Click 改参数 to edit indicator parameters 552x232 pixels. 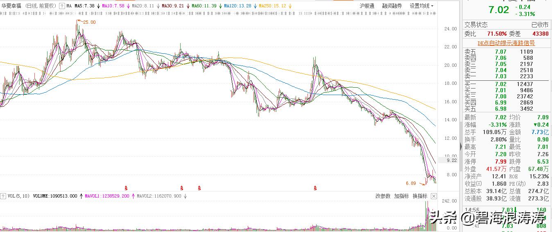383,196
